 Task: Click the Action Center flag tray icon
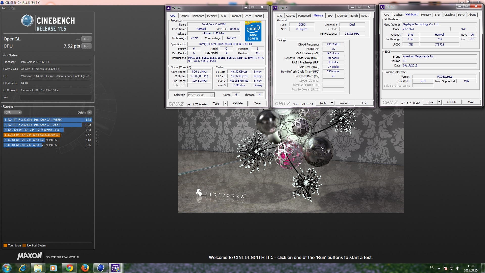click(445, 268)
